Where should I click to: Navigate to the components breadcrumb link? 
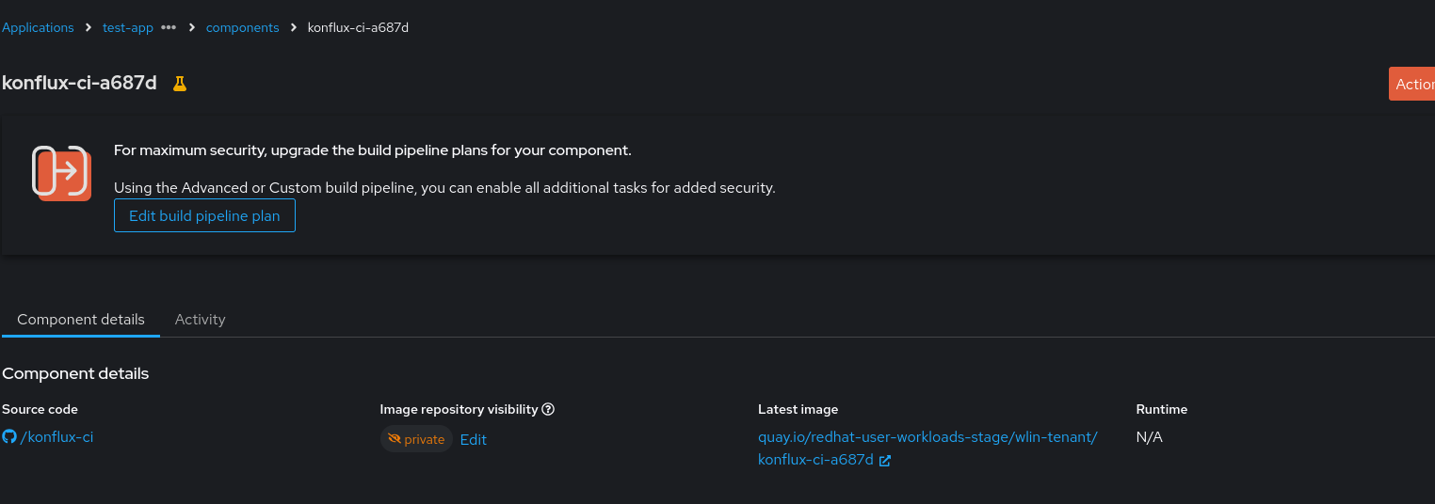click(x=243, y=27)
